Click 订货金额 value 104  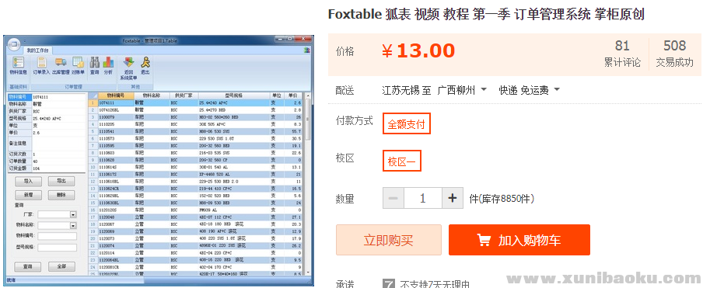coord(58,168)
